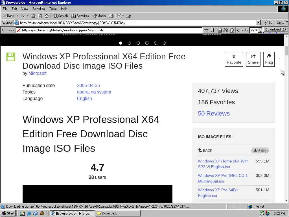Click the taskbar clock 5:02 PM
Screen dimensions: 289x217
click(279, 214)
